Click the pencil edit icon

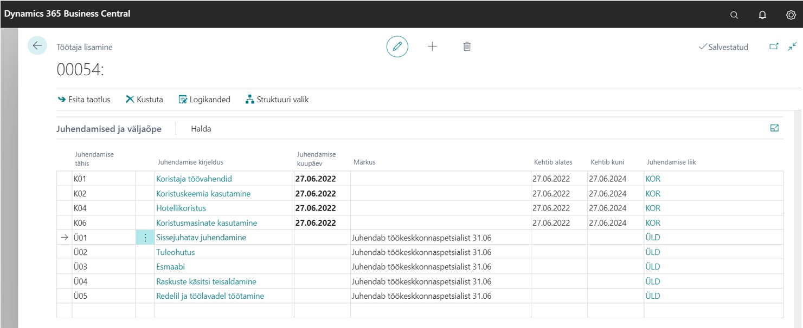397,47
